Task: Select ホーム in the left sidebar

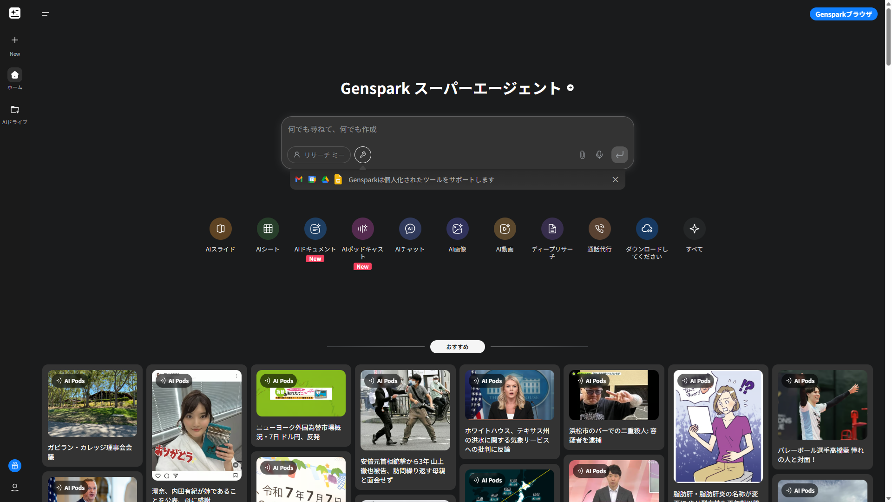Action: pyautogui.click(x=15, y=79)
